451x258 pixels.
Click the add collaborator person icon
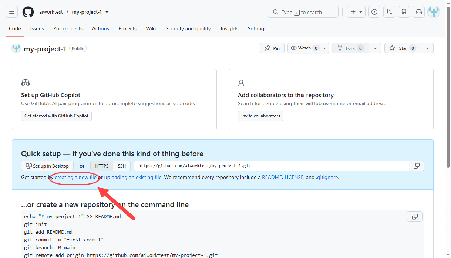pos(242,83)
